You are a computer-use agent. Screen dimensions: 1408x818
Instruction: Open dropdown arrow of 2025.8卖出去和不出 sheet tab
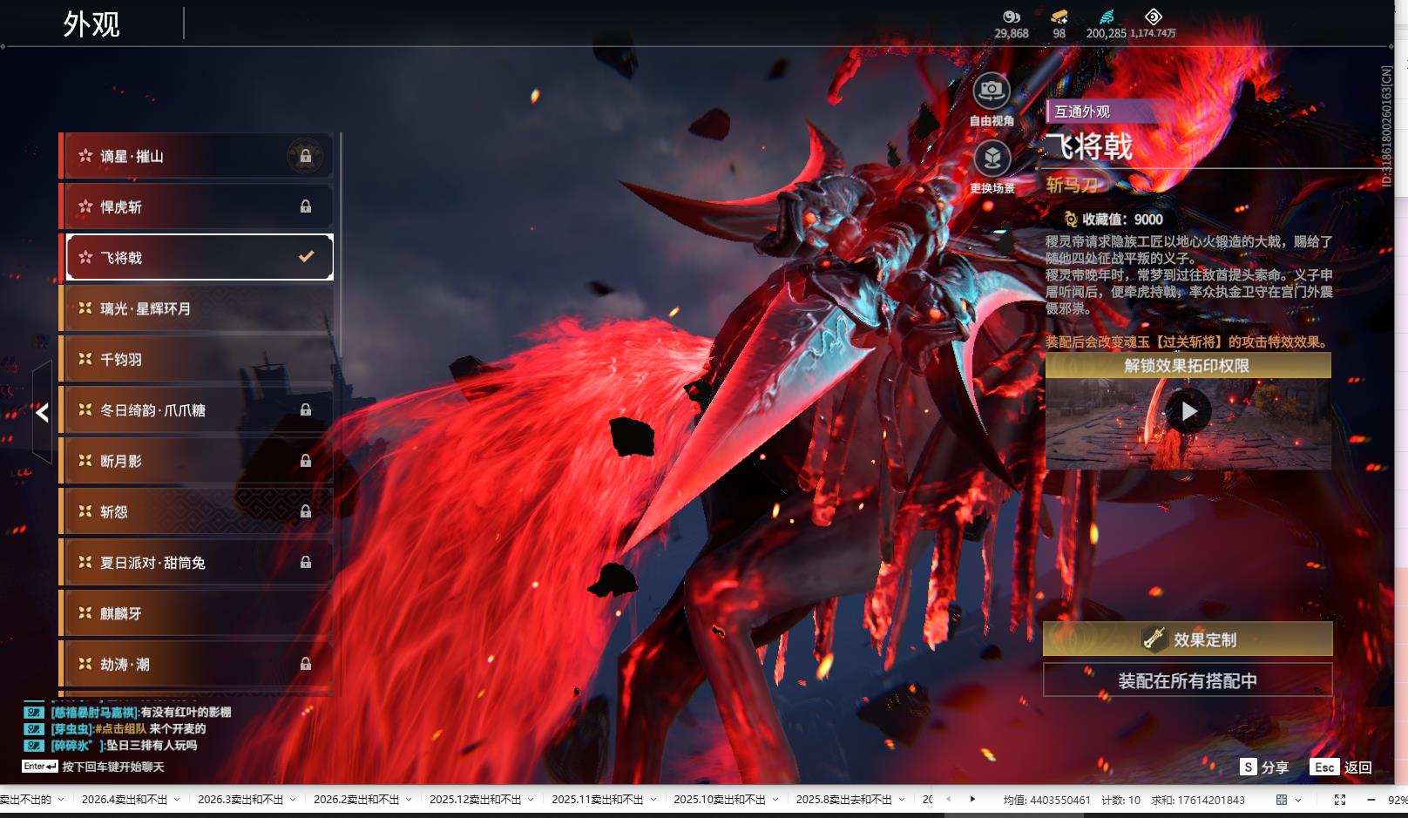tap(902, 800)
